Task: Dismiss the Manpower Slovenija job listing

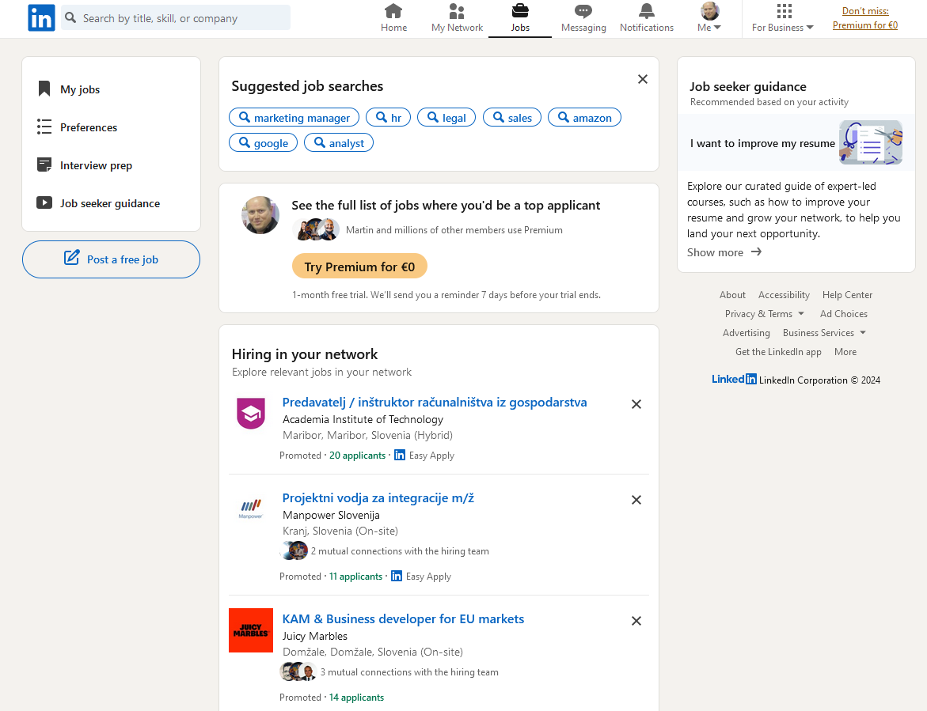Action: tap(636, 500)
